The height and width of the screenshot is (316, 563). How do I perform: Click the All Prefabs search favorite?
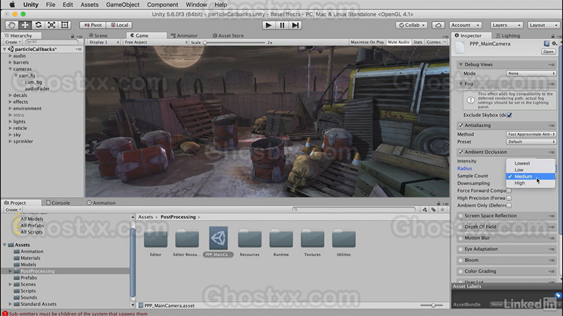32,225
